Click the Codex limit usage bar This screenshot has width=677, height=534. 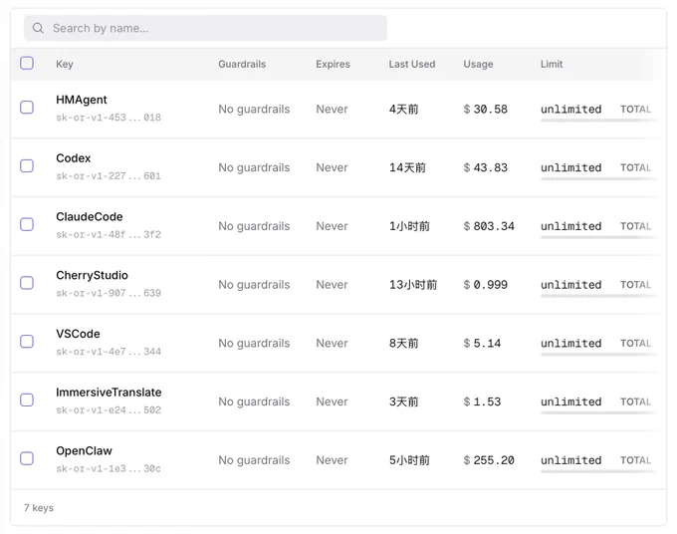(x=598, y=178)
